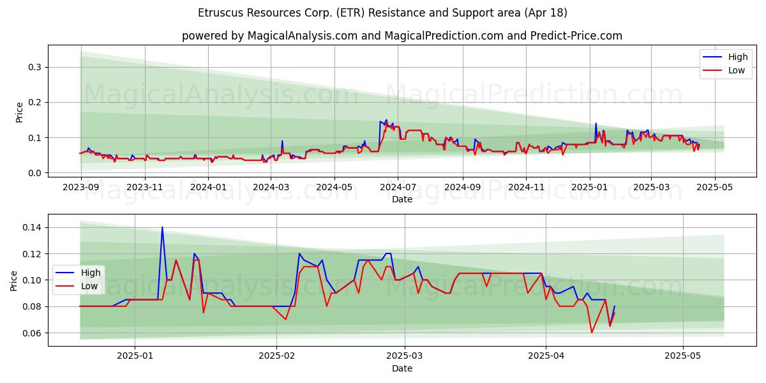This screenshot has width=766, height=383.
Task: Click the '0.3' y-axis label on the top chart
Action: point(36,67)
